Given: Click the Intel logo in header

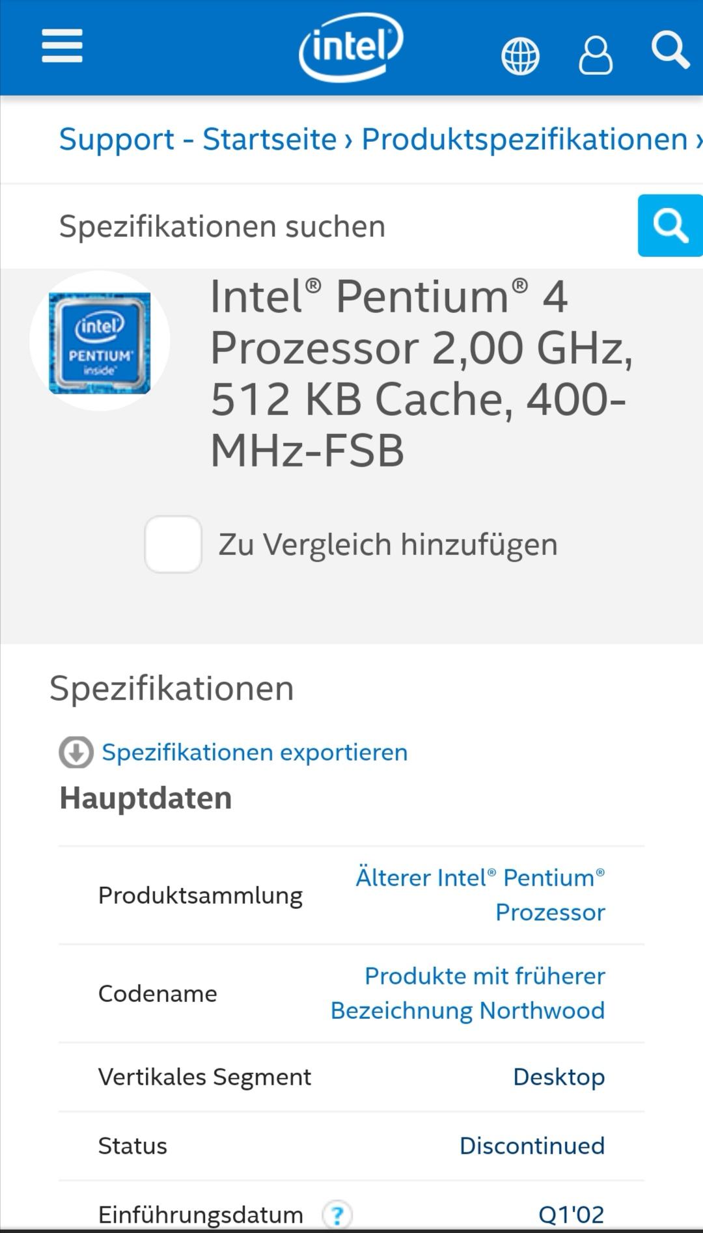Looking at the screenshot, I should tap(351, 47).
